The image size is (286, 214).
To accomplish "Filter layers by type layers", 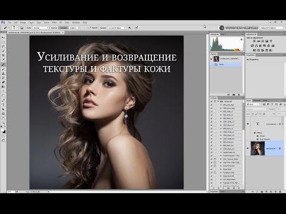I will point(272,104).
